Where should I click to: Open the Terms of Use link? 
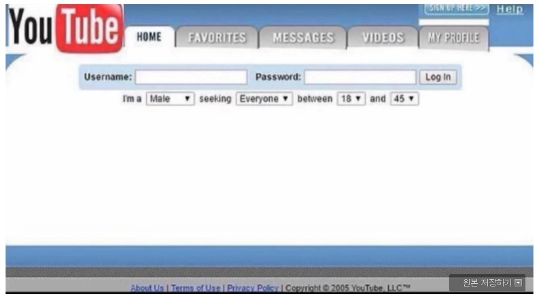pyautogui.click(x=196, y=288)
